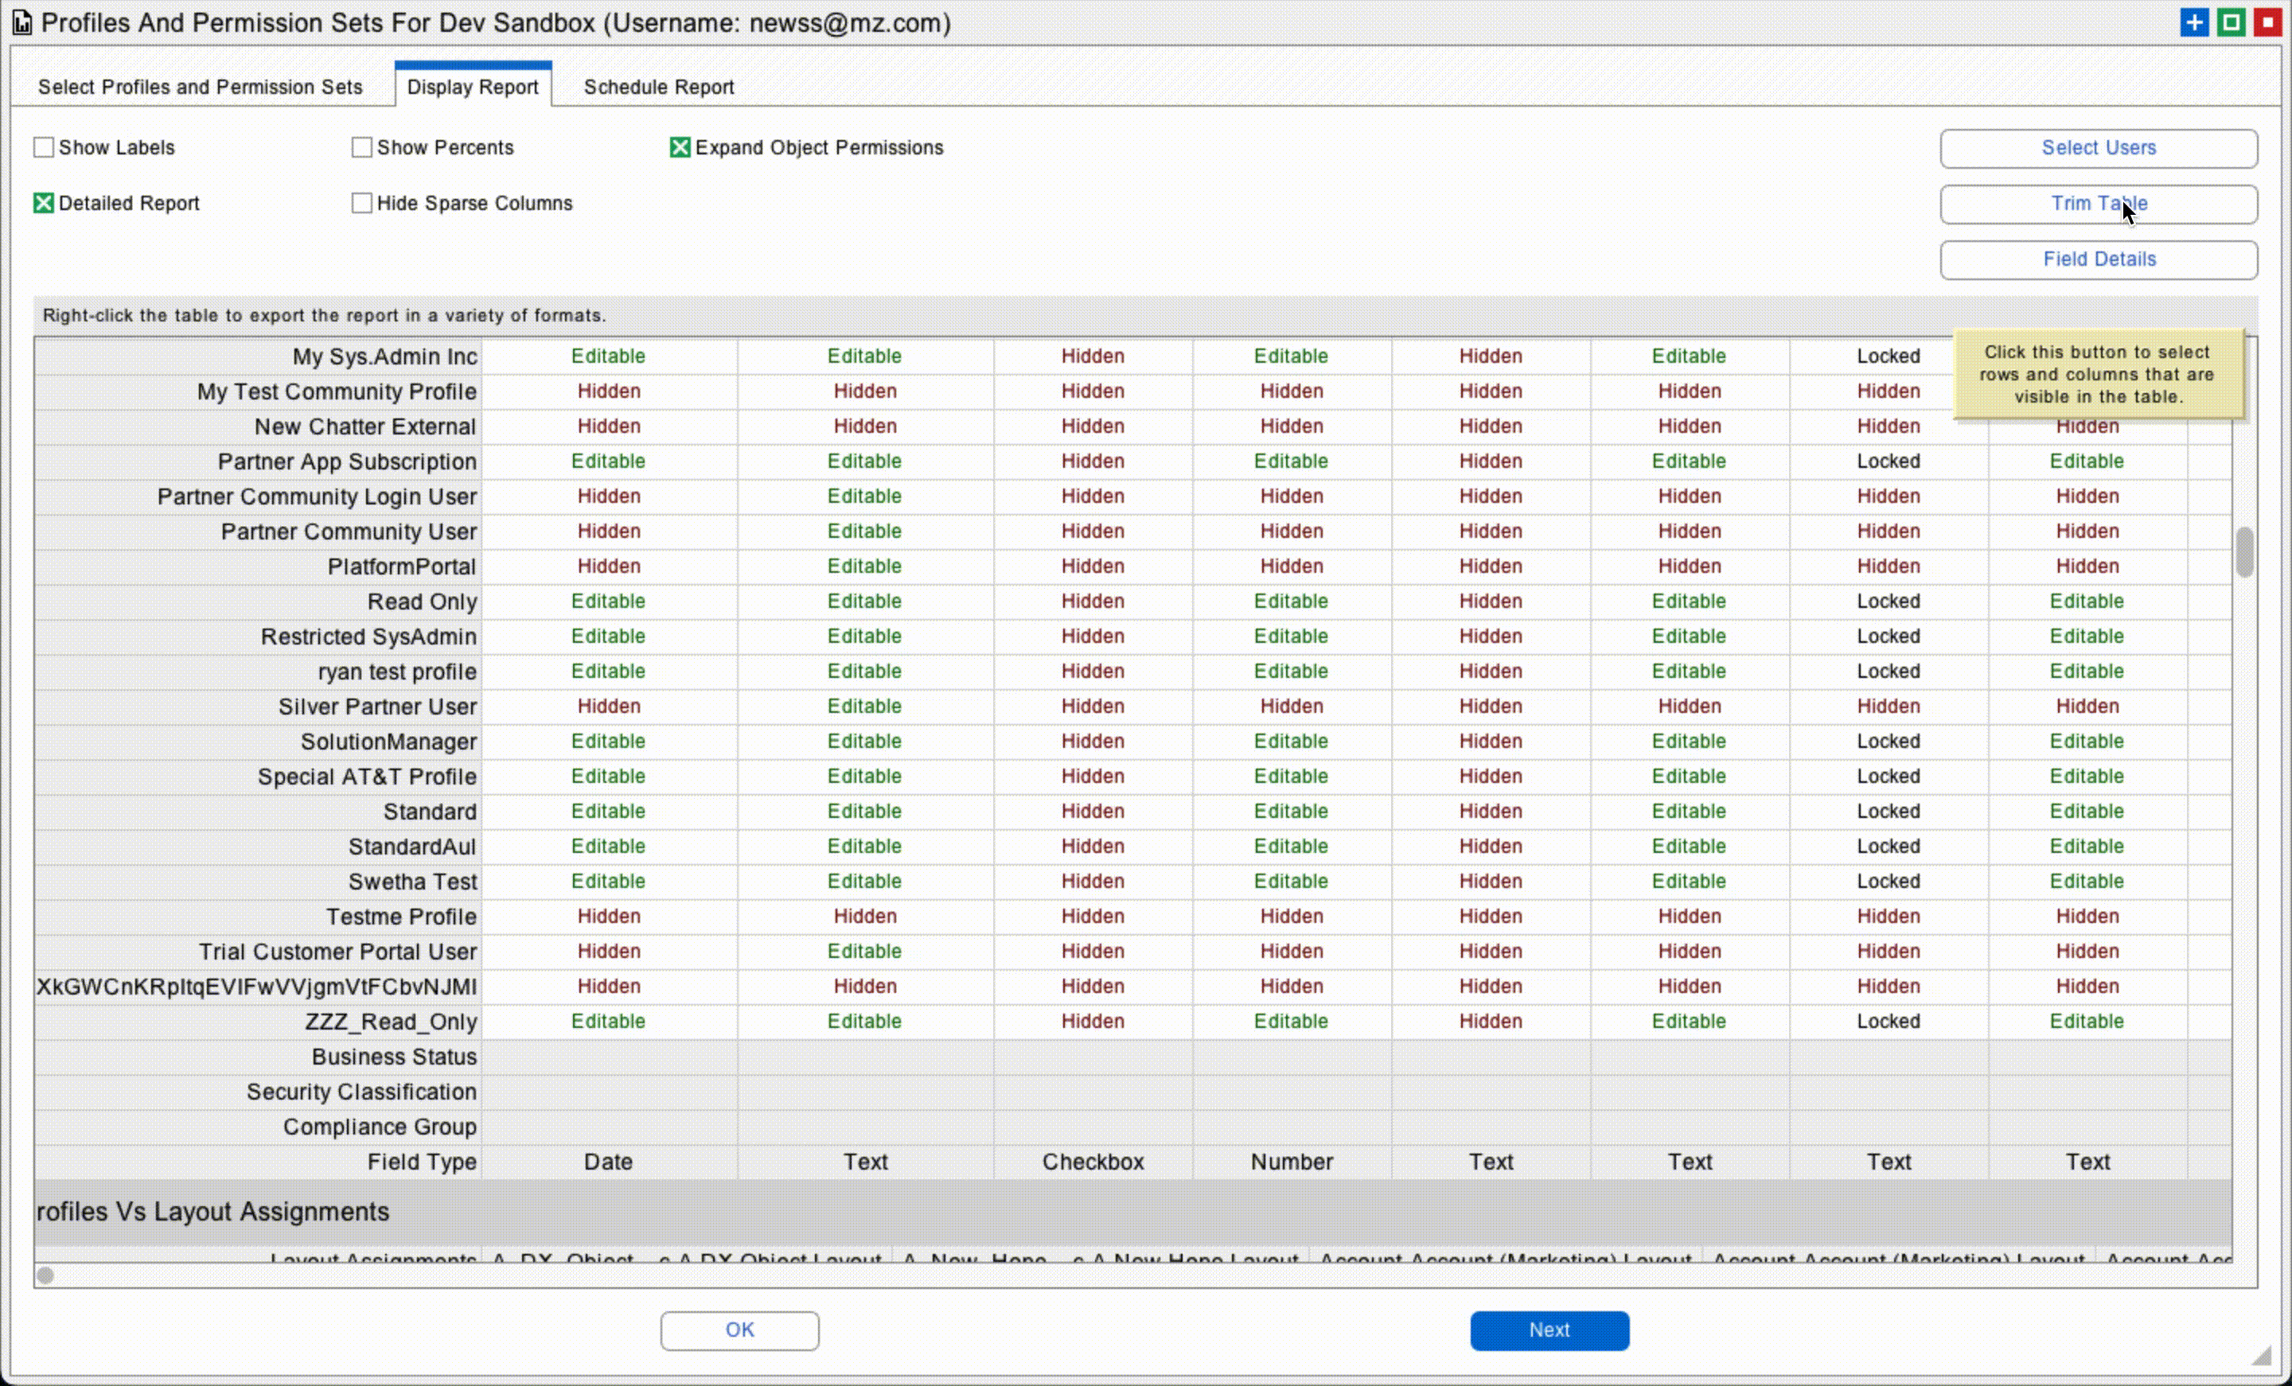The image size is (2292, 1386).
Task: Click the OK button
Action: point(739,1330)
